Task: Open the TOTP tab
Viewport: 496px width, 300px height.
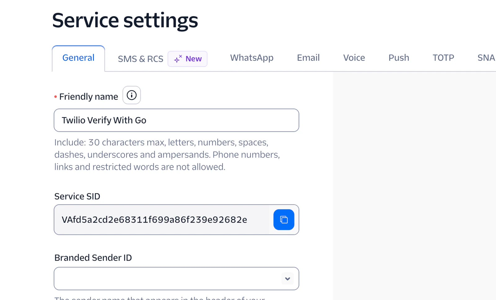Action: pyautogui.click(x=443, y=58)
